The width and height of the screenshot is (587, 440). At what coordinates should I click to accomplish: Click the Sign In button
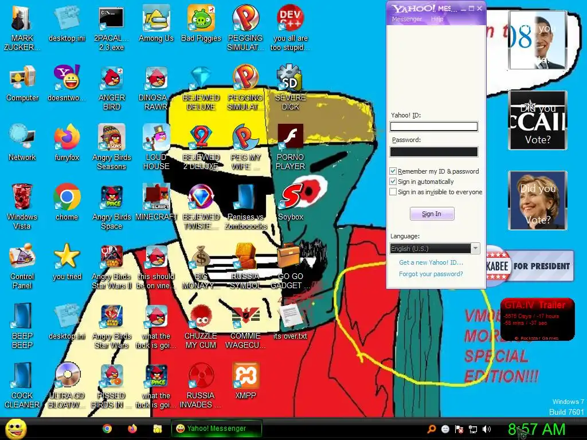click(432, 214)
